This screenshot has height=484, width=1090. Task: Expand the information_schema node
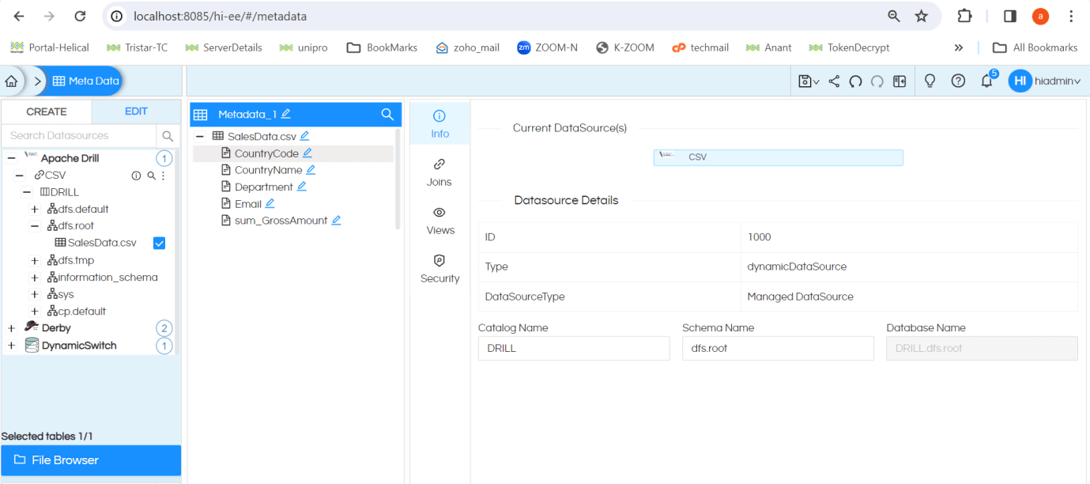click(35, 278)
